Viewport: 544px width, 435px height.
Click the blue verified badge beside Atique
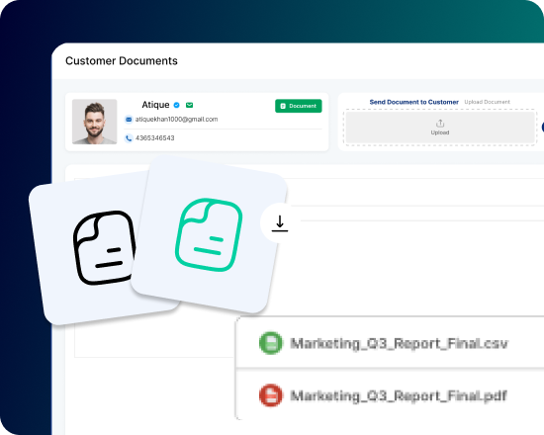[177, 105]
